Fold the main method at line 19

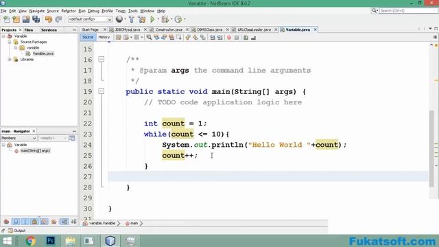tap(101, 91)
